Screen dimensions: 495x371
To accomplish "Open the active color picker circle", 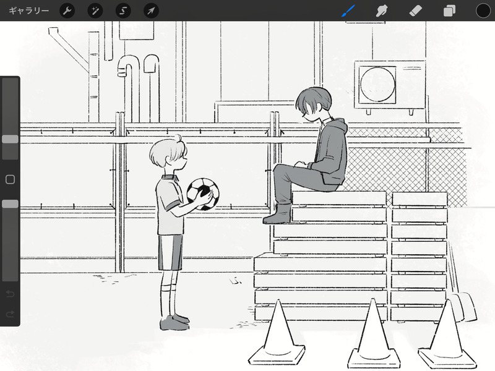I will click(x=483, y=11).
